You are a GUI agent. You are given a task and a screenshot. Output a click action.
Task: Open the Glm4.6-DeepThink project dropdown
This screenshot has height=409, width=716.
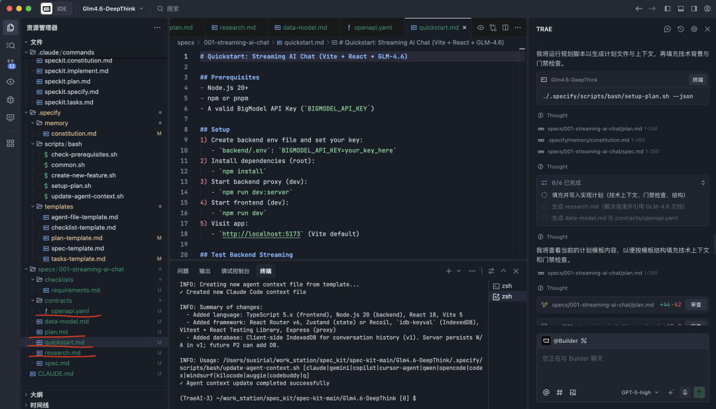pyautogui.click(x=109, y=9)
